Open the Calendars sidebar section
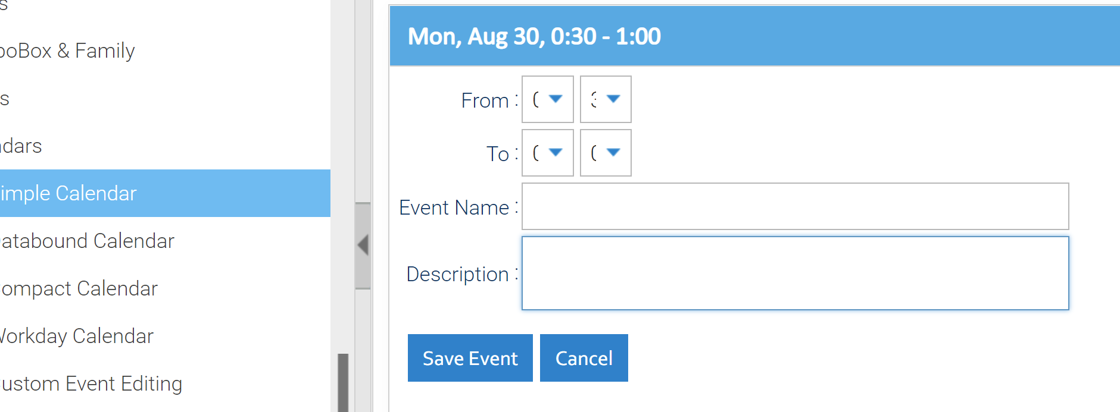 21,146
